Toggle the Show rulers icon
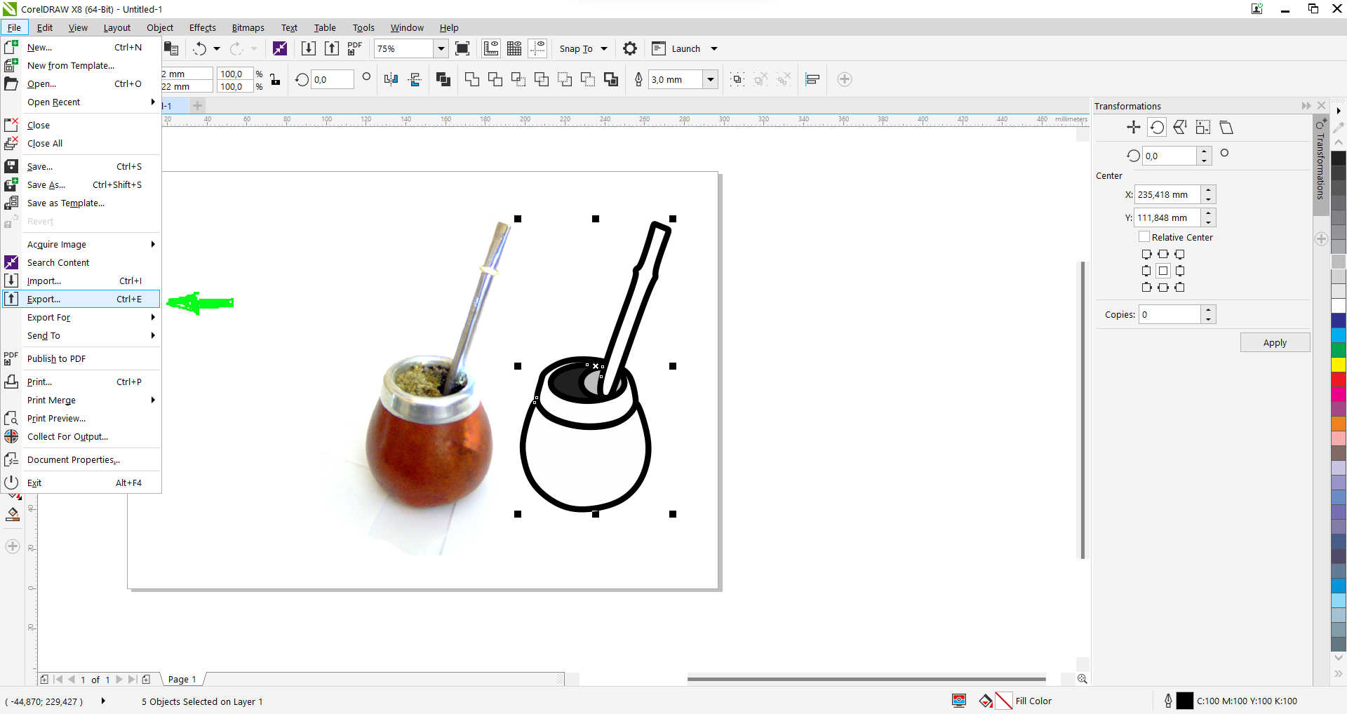This screenshot has height=714, width=1347. pos(491,48)
